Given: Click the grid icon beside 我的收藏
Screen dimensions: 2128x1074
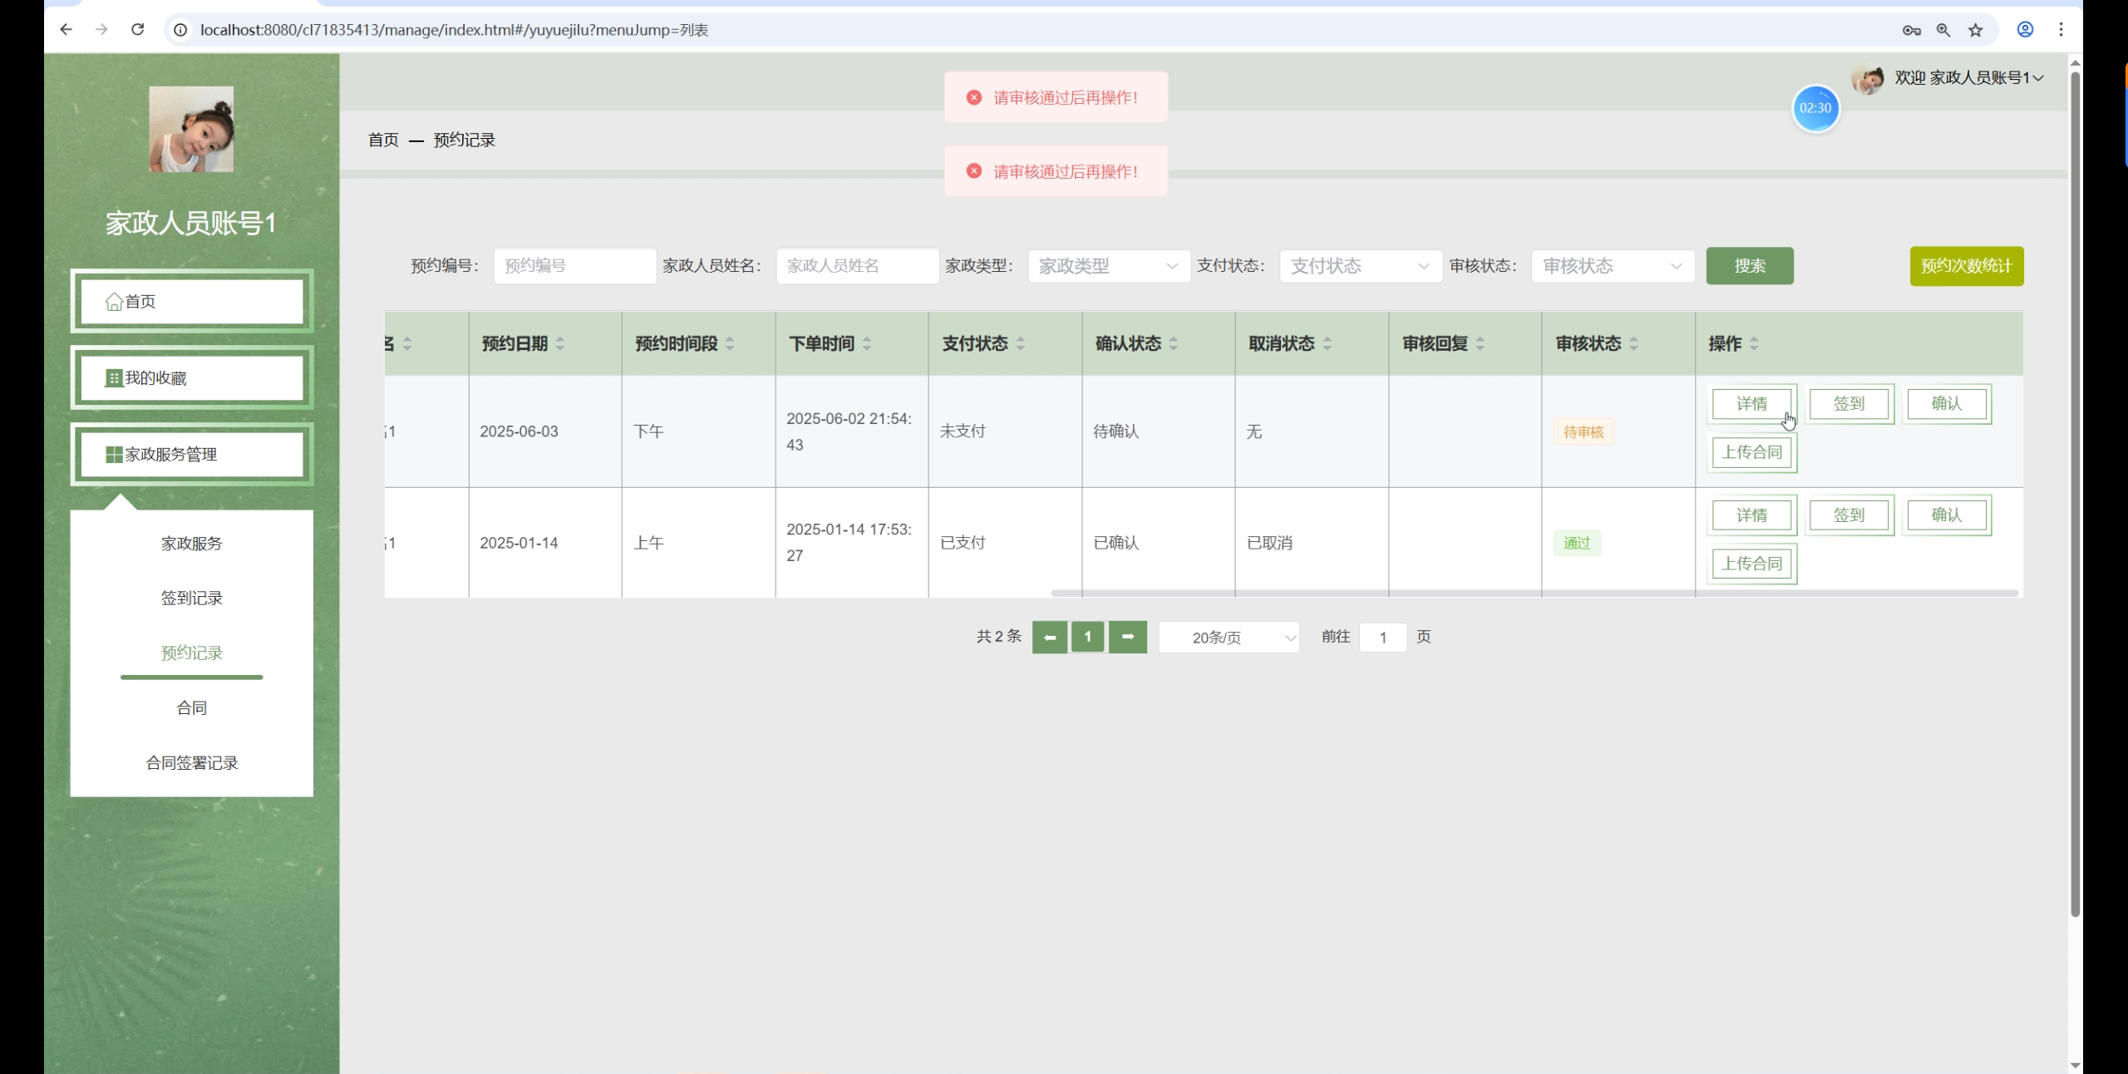Looking at the screenshot, I should point(113,378).
